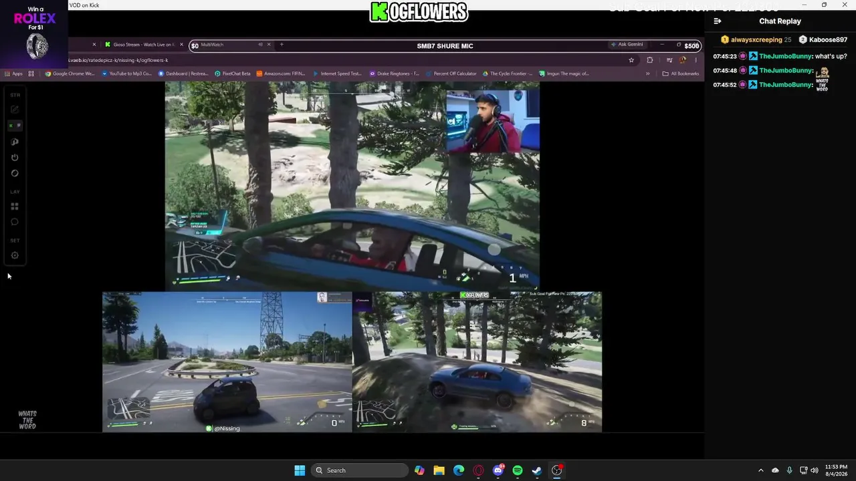This screenshot has width=856, height=481.
Task: Click the Ask Gemini button
Action: pos(627,45)
